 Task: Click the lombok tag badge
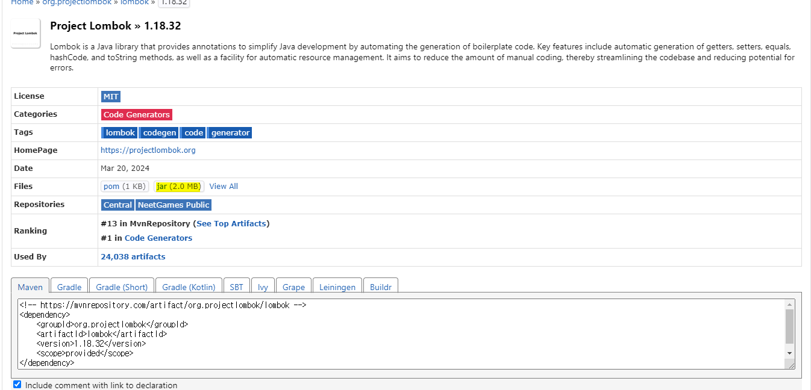pyautogui.click(x=120, y=132)
